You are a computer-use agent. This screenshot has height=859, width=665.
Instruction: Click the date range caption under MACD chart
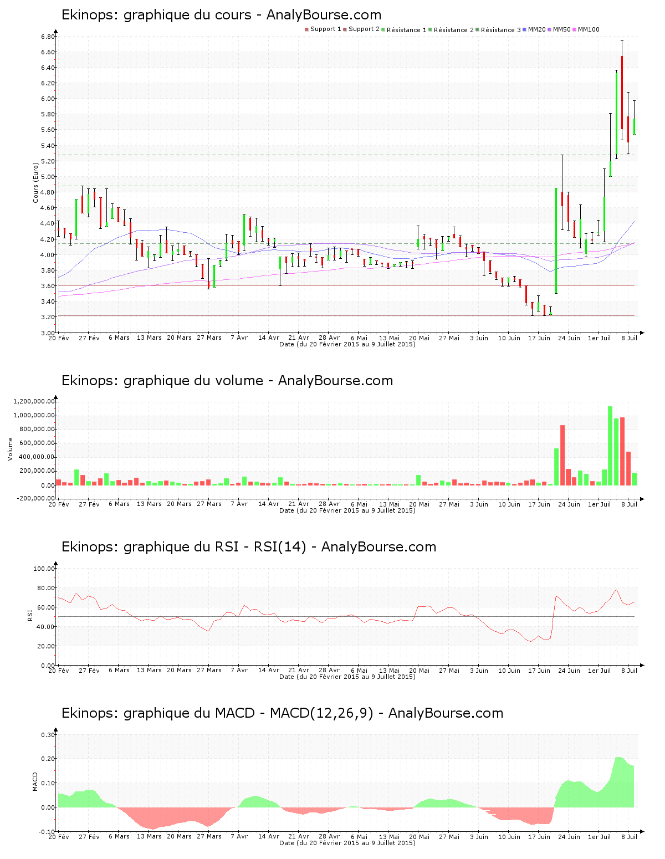pos(347,843)
